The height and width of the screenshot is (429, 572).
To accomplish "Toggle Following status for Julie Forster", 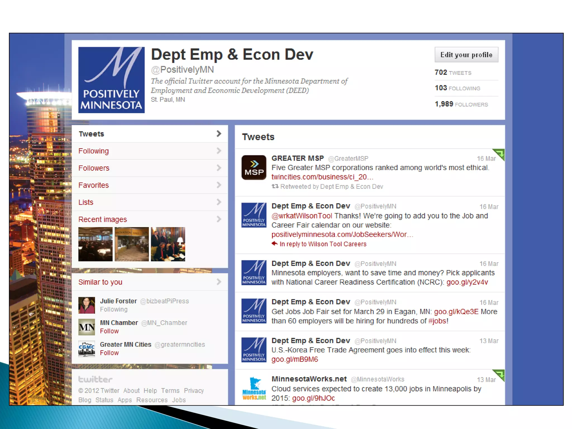I will click(114, 309).
